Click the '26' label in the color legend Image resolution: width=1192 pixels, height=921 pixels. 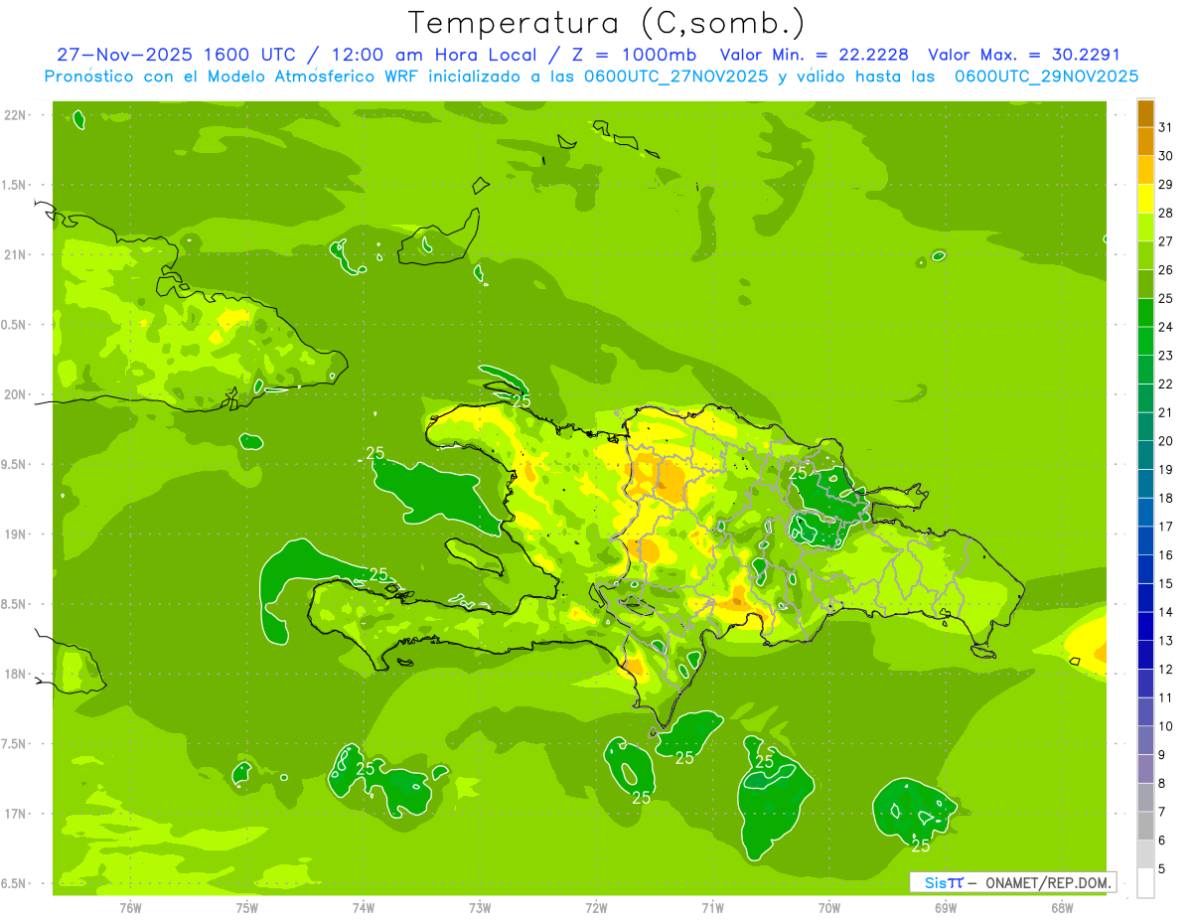point(1166,270)
